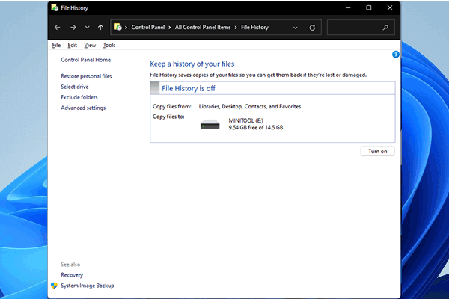Open the Select drive link
Viewport: 449px width, 299px height.
point(75,87)
